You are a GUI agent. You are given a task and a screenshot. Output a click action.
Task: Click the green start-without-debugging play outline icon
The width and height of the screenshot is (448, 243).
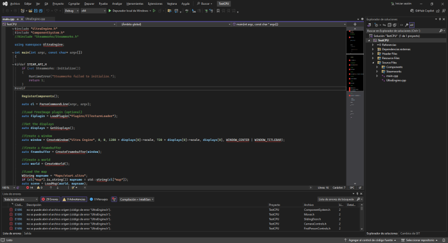coord(154,11)
